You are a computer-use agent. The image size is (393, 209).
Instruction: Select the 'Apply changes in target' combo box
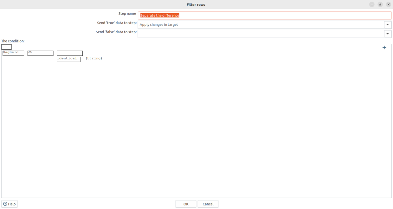pyautogui.click(x=254, y=24)
